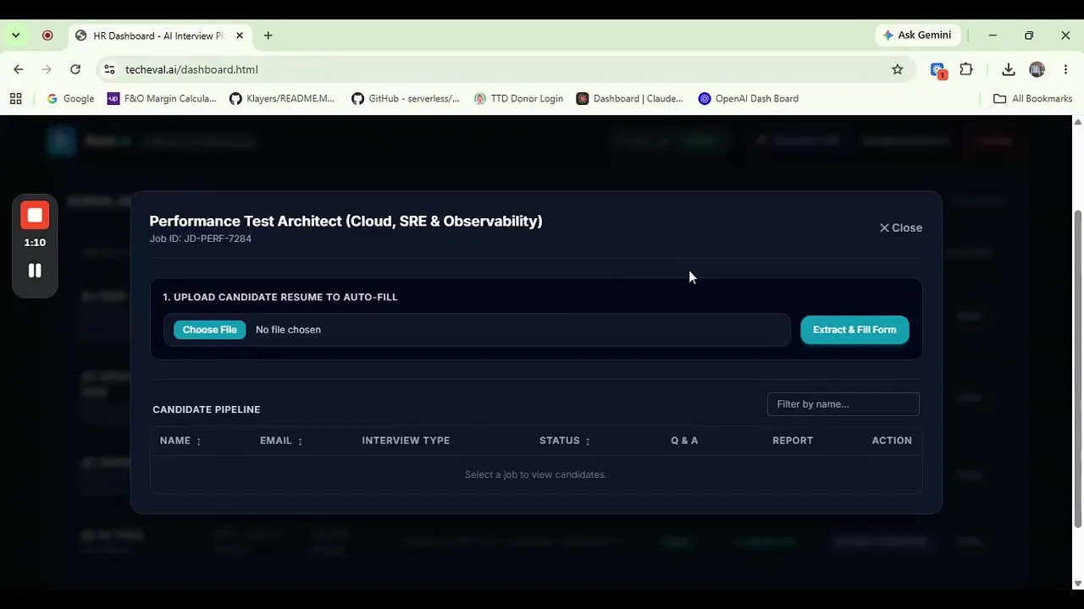Image resolution: width=1084 pixels, height=609 pixels.
Task: Open the F&O Margin Calculator bookmark
Action: (163, 99)
